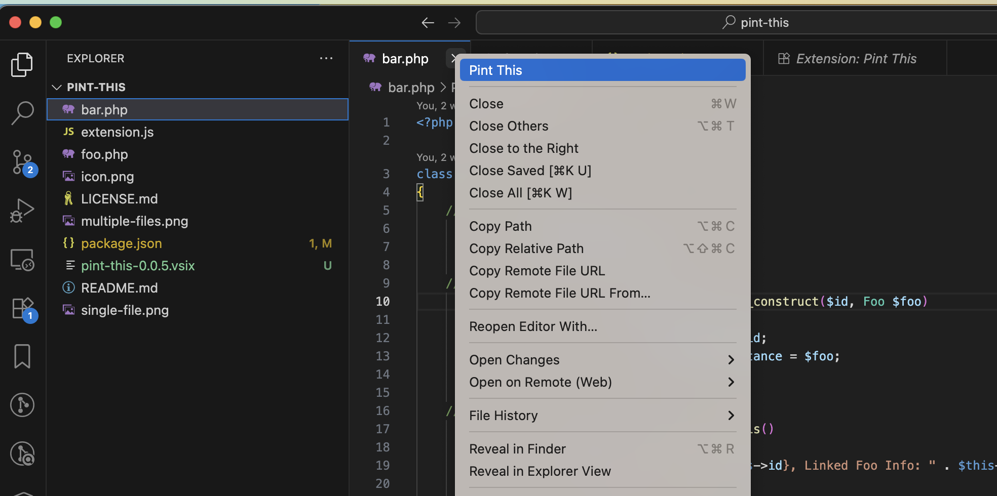The width and height of the screenshot is (997, 496).
Task: Click the go back arrow
Action: point(428,22)
